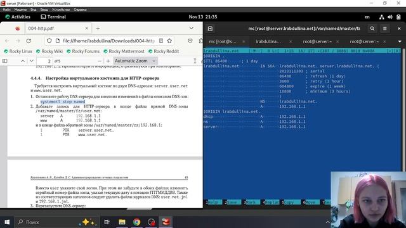
Task: List all tabs dropdown in Firefox
Action: 192,28
